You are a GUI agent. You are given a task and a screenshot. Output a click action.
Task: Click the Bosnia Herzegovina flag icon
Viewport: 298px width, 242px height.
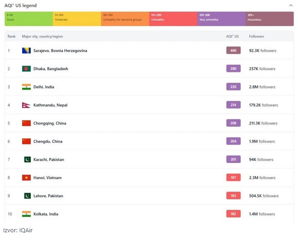pos(26,50)
